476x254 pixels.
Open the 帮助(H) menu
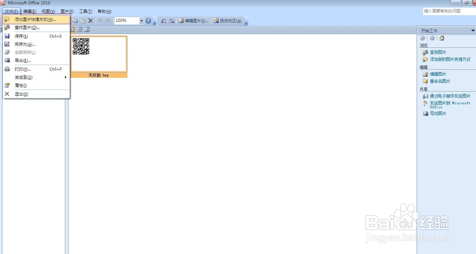tap(104, 11)
